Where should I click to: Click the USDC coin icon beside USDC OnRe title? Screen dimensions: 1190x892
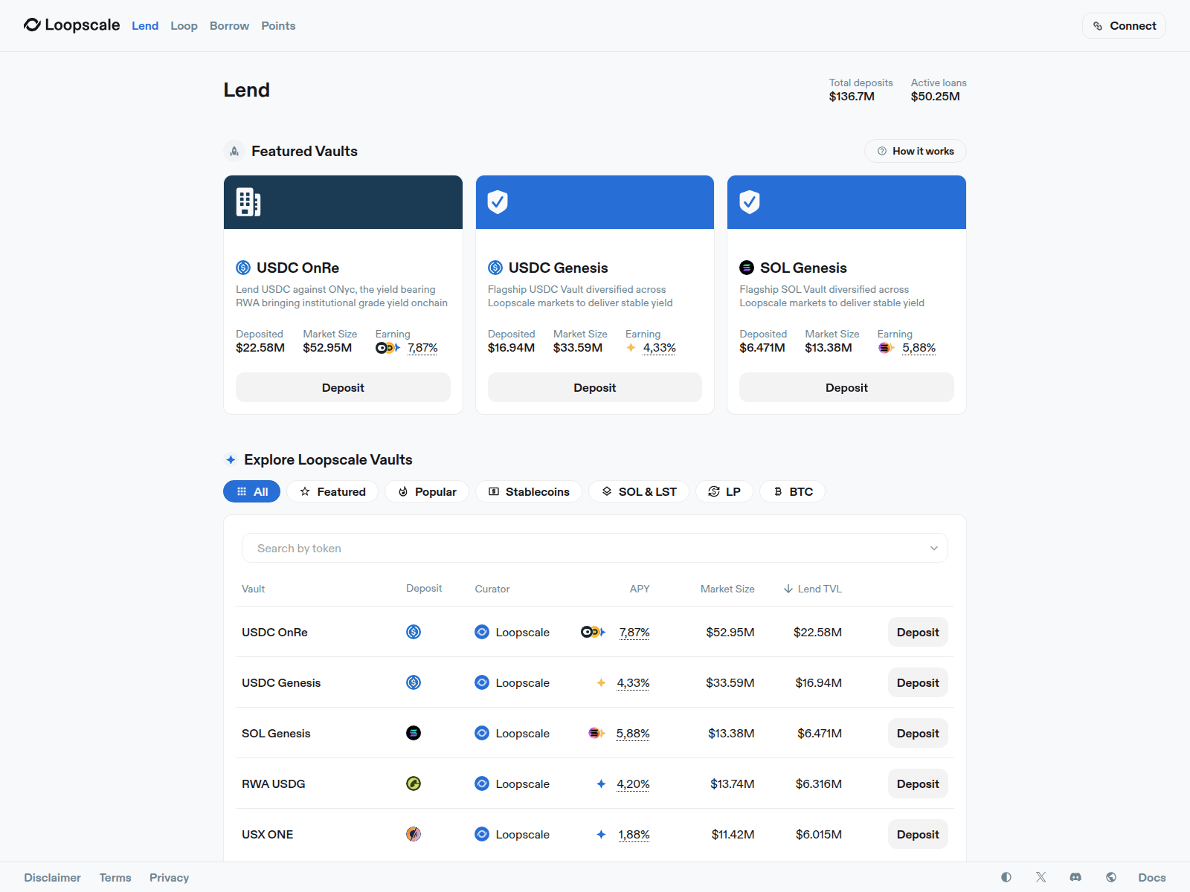tap(243, 268)
